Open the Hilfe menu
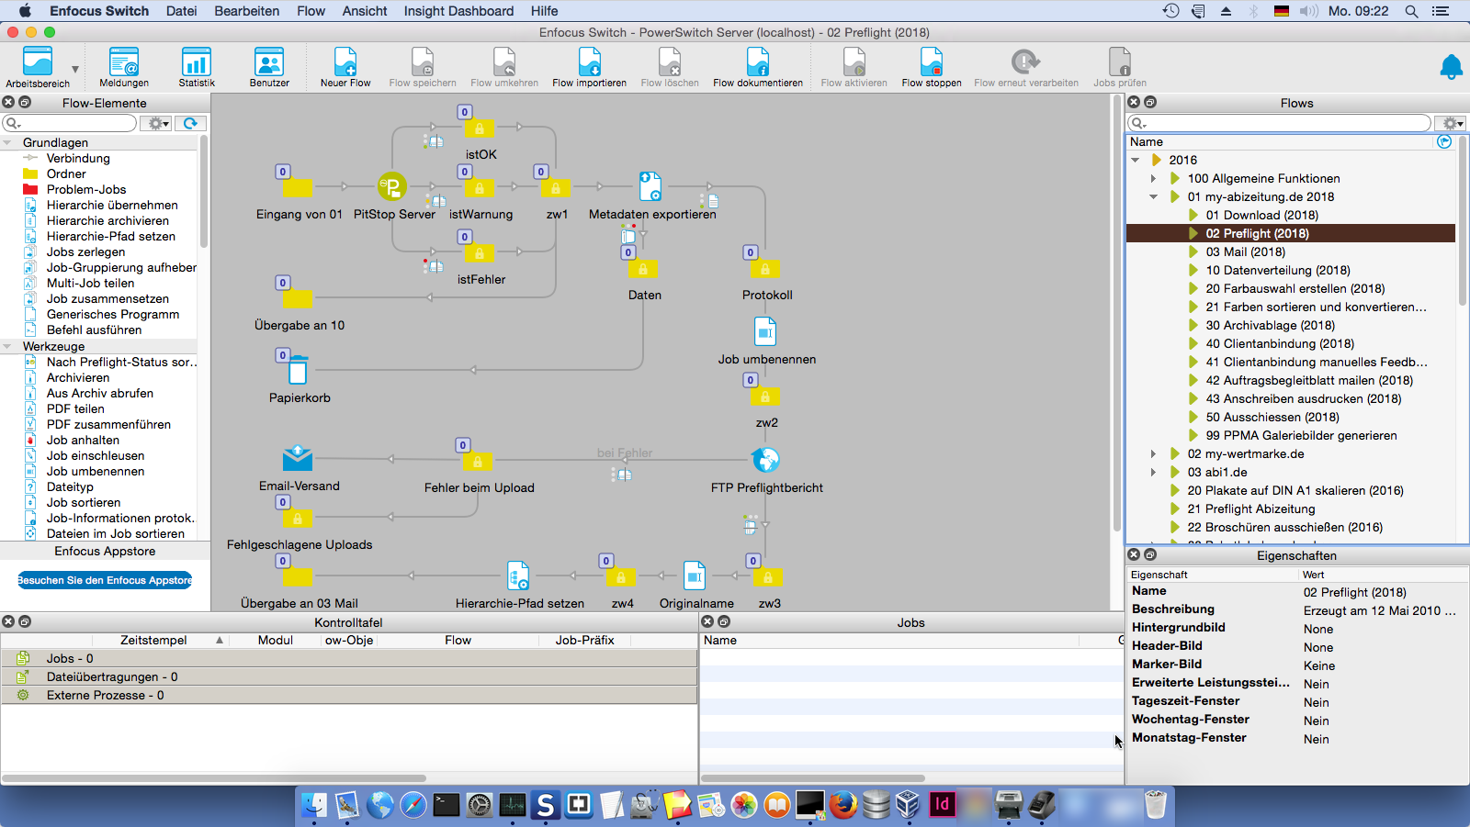 pyautogui.click(x=544, y=11)
